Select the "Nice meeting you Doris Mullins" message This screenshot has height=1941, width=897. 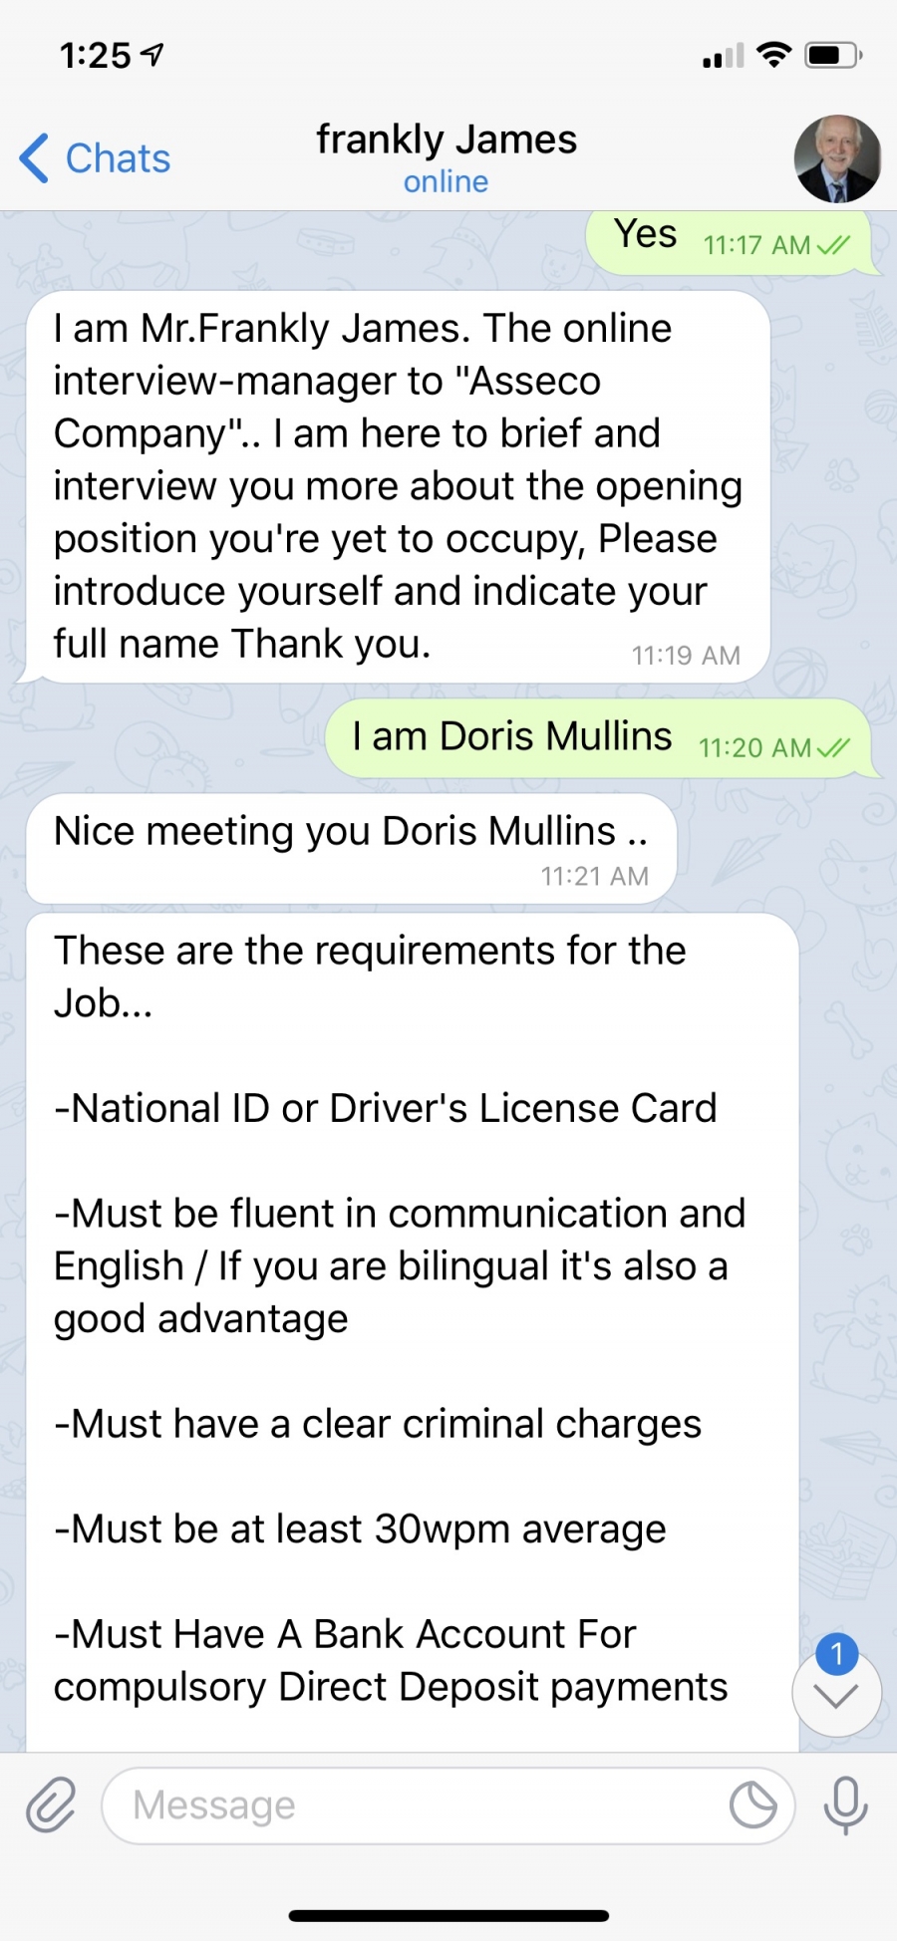click(x=352, y=849)
